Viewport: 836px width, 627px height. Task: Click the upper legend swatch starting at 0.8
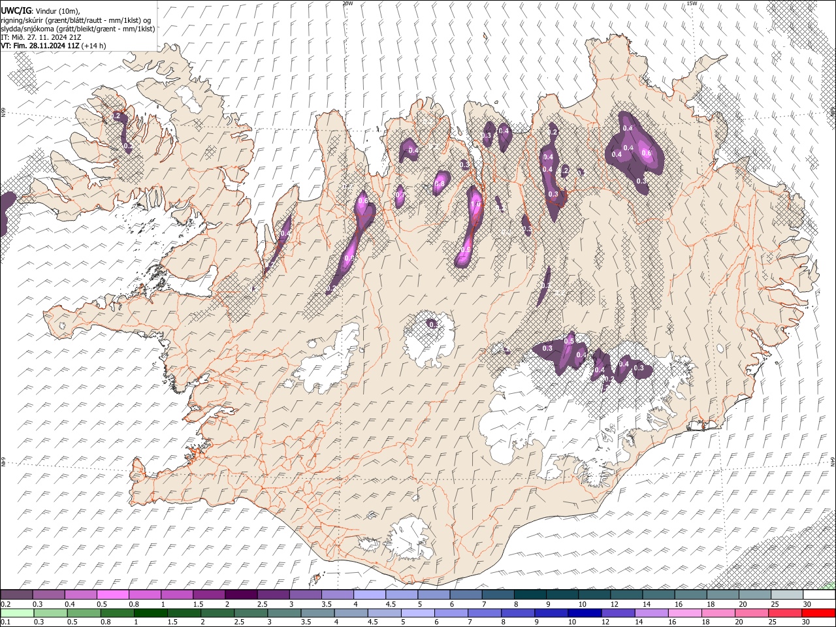[144, 594]
